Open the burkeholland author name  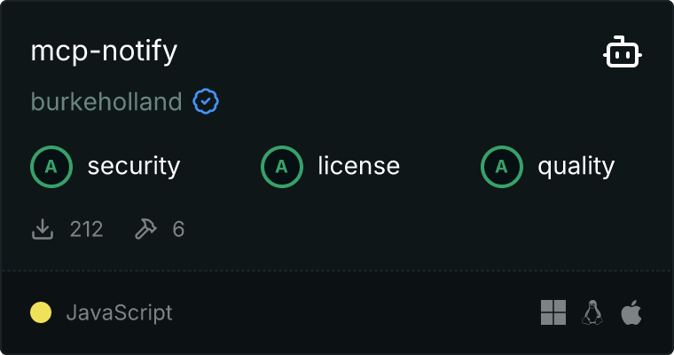pyautogui.click(x=106, y=101)
